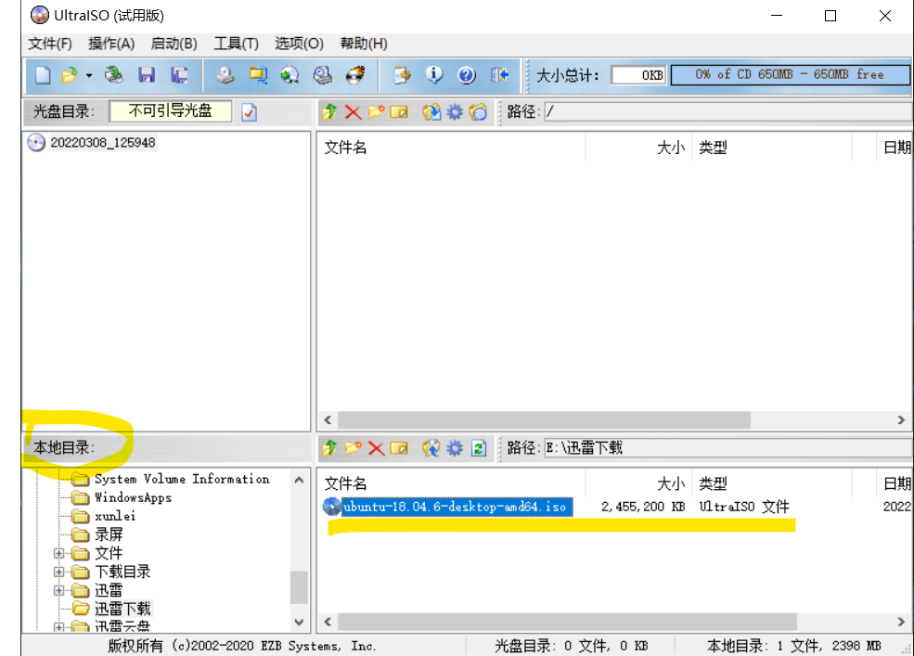
Task: Create new folder in disc directory toolbar
Action: [x=376, y=111]
